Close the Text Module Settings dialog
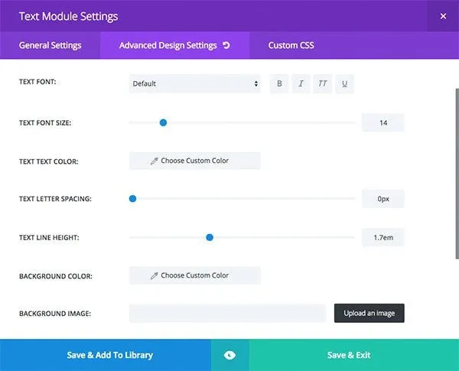The width and height of the screenshot is (459, 371). [443, 16]
